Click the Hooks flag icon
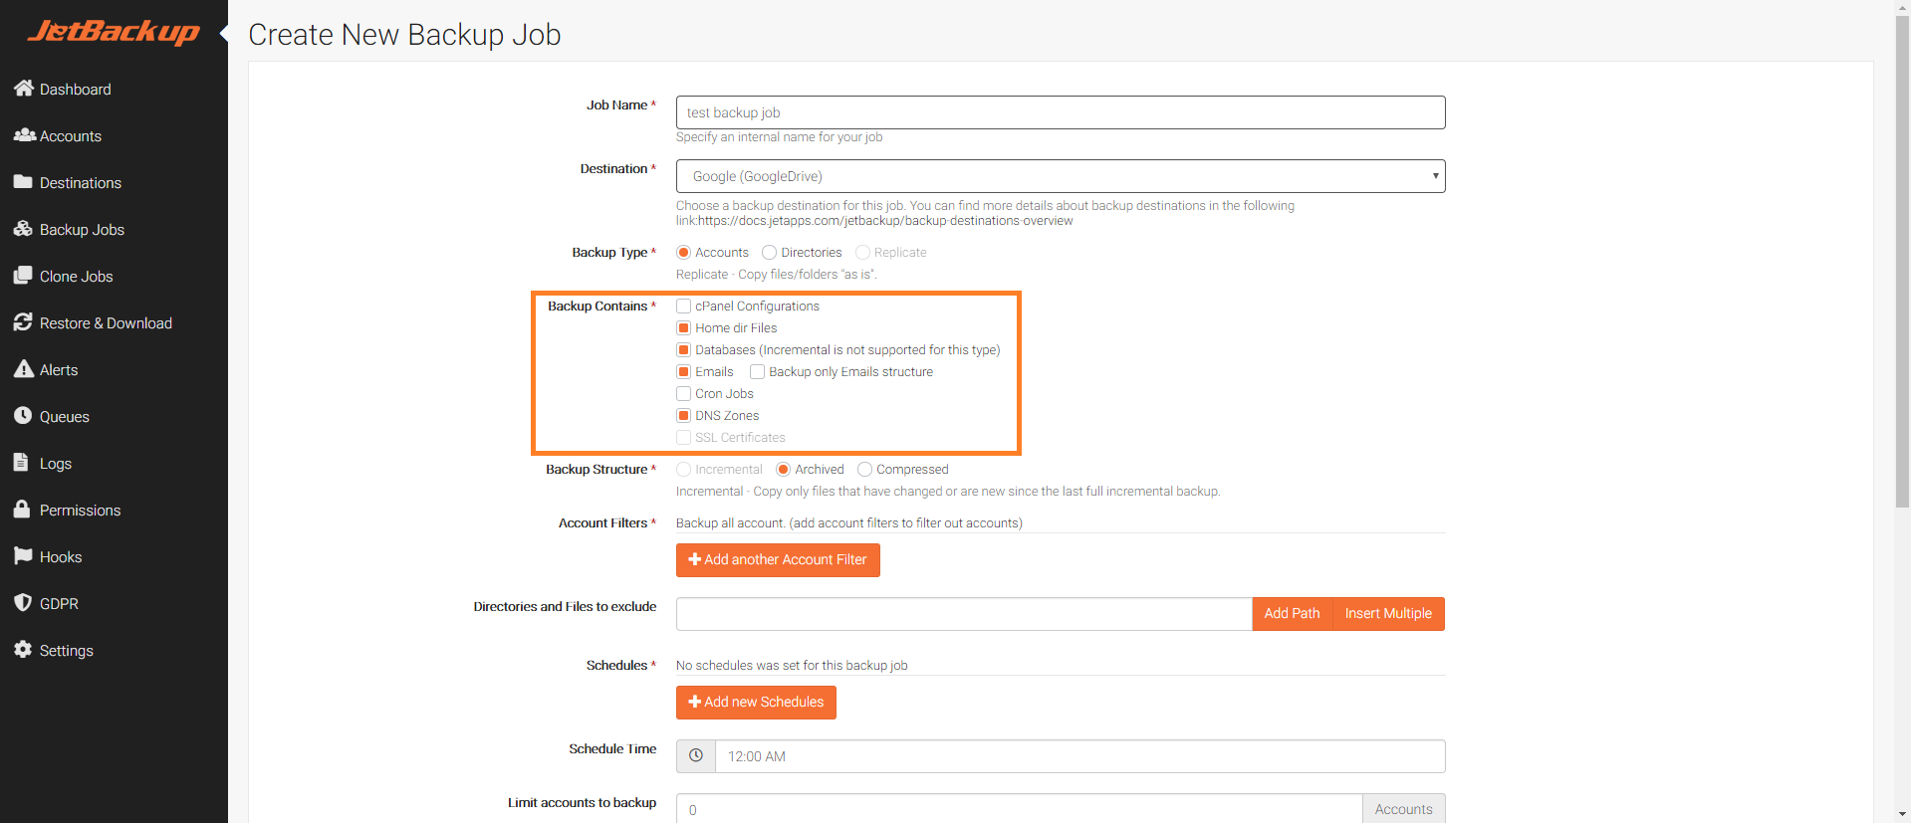Viewport: 1911px width, 823px height. click(23, 556)
